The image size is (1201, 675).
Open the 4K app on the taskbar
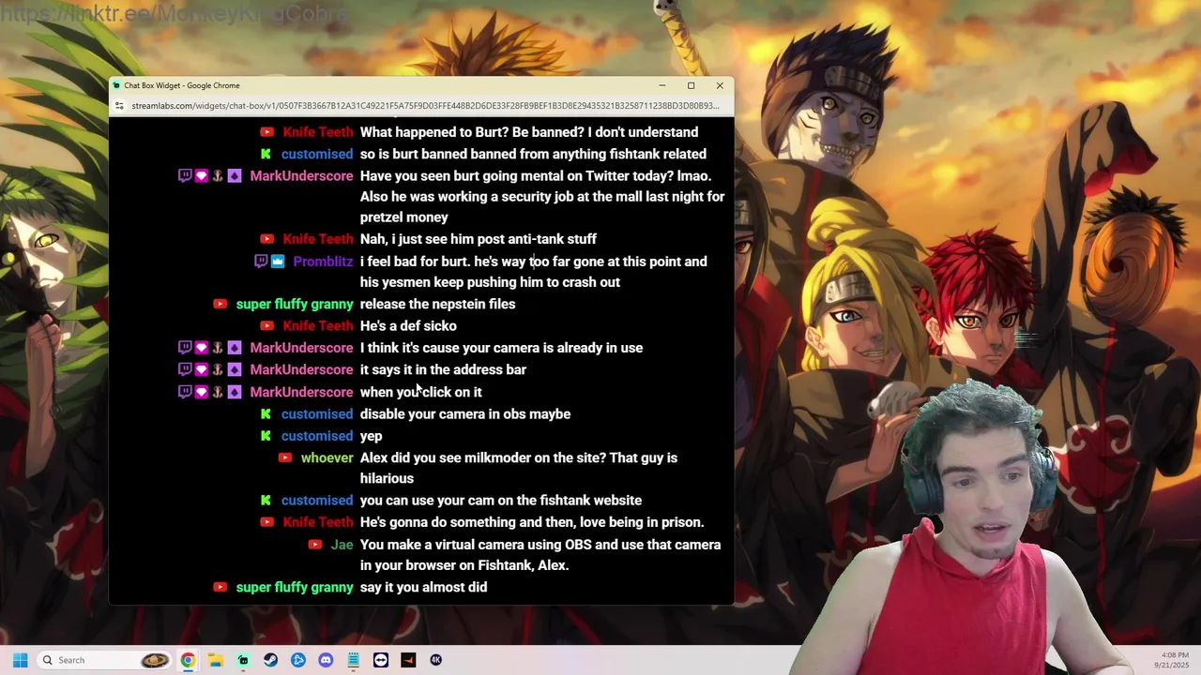click(435, 660)
